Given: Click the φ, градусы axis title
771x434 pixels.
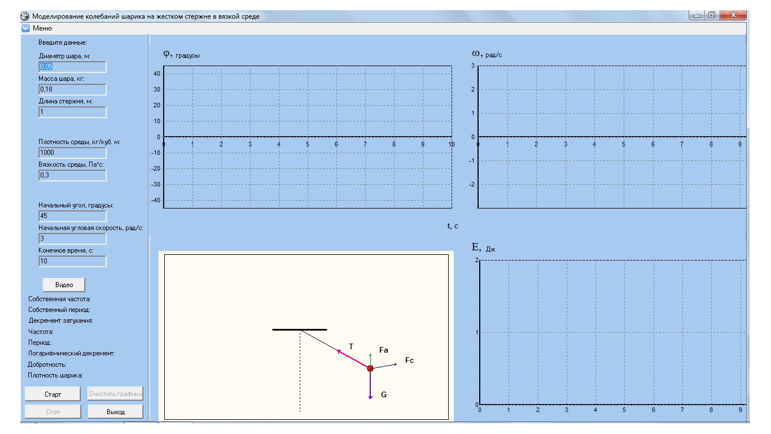Looking at the screenshot, I should (x=181, y=54).
